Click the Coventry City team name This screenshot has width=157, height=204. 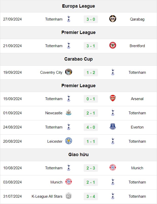pyautogui.click(x=51, y=72)
